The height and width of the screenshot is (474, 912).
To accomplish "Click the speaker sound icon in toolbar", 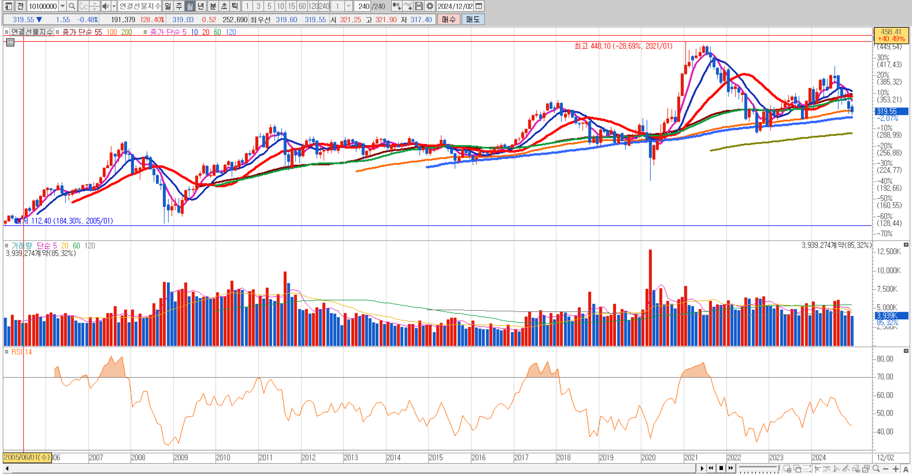I will [105, 6].
